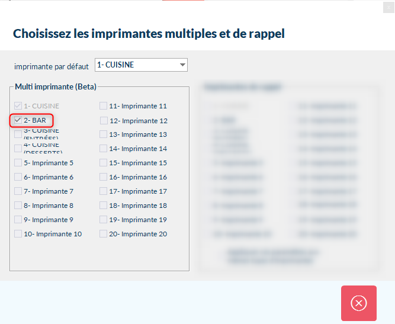Select the 7- Imprimante 7 checkbox

pos(18,191)
